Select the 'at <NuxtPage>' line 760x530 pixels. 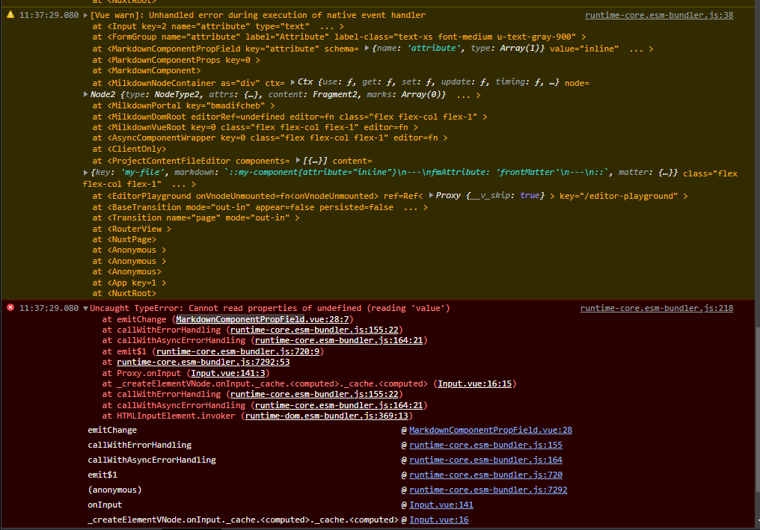125,239
